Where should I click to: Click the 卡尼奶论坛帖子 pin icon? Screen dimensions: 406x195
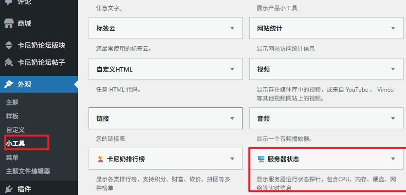(x=8, y=62)
